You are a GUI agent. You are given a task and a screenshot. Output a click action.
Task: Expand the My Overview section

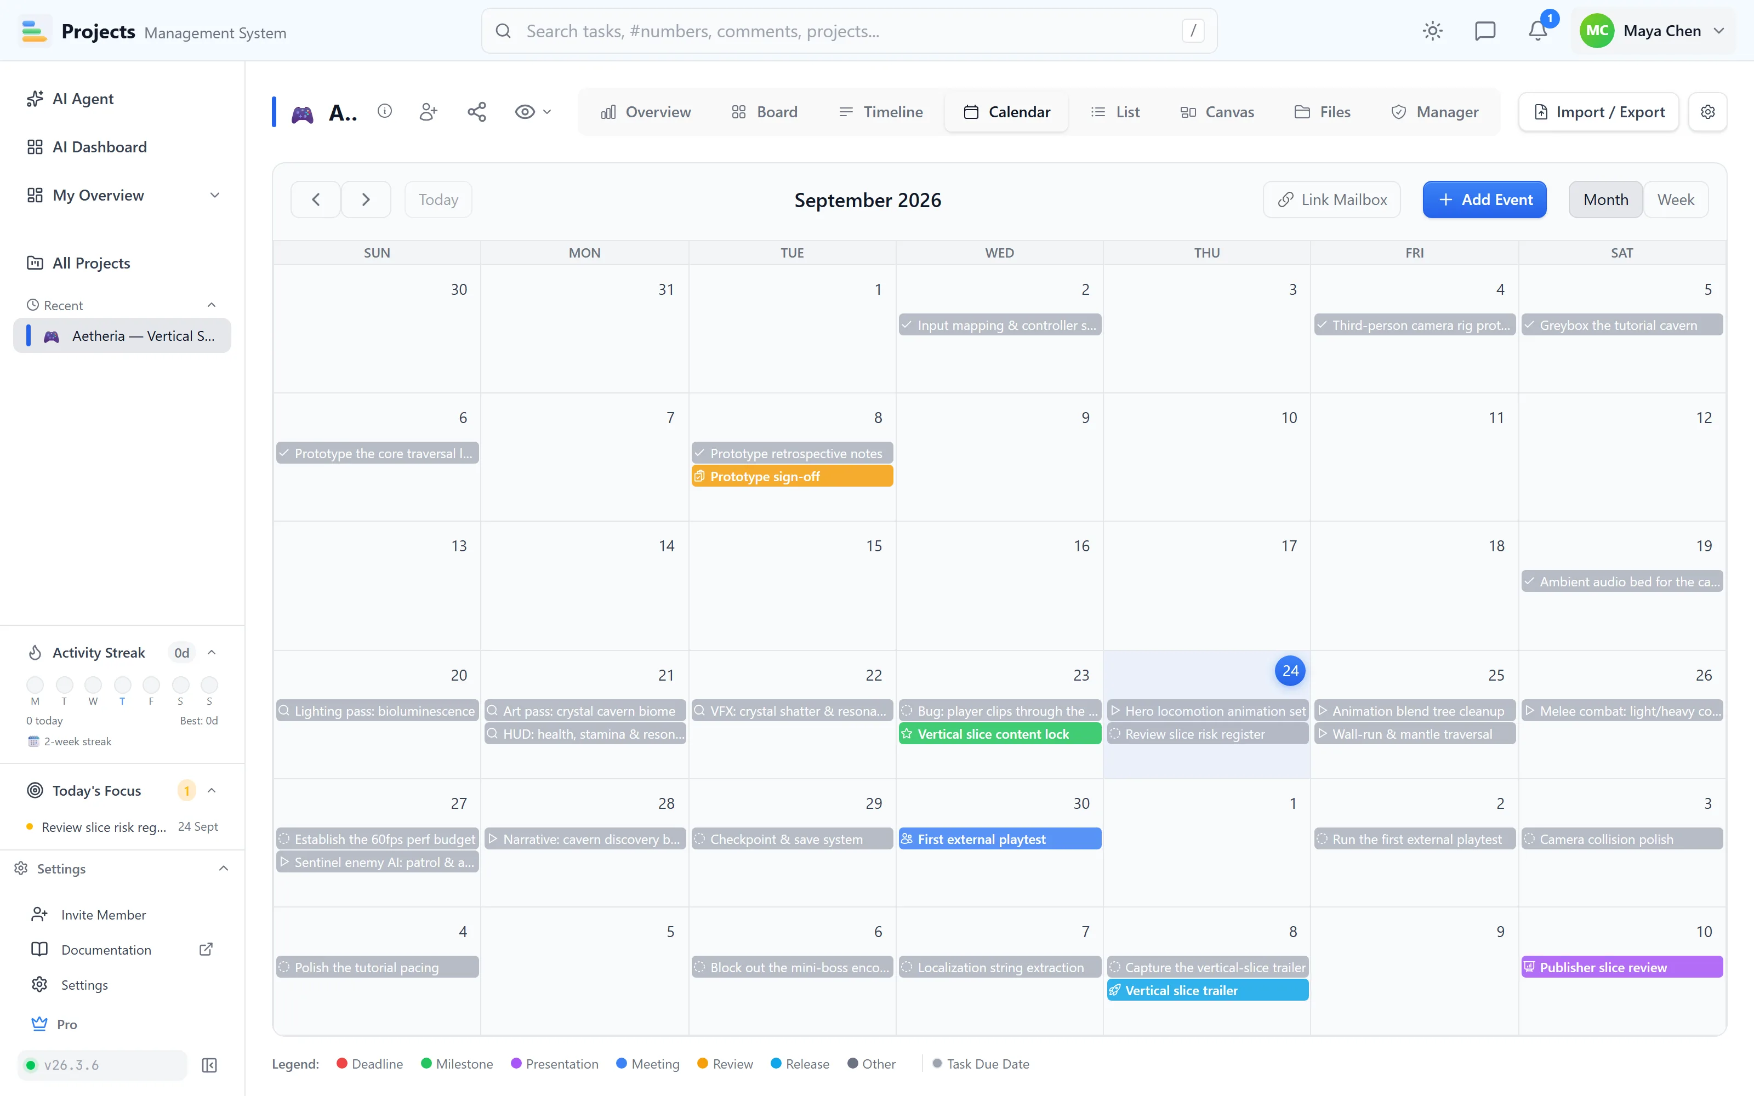pyautogui.click(x=214, y=195)
